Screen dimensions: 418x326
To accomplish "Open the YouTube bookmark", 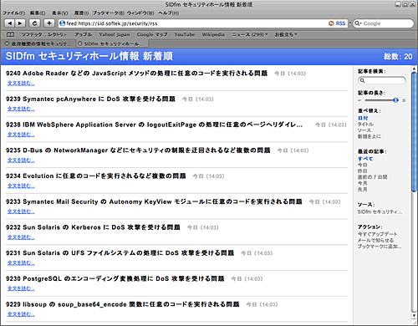I will point(185,34).
